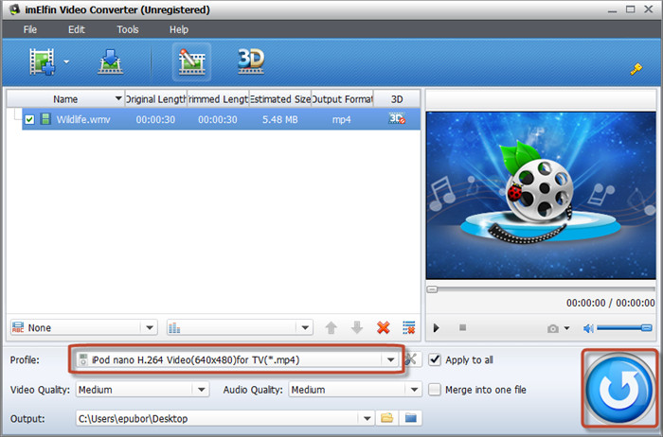Click the app icon in title bar

click(x=15, y=9)
